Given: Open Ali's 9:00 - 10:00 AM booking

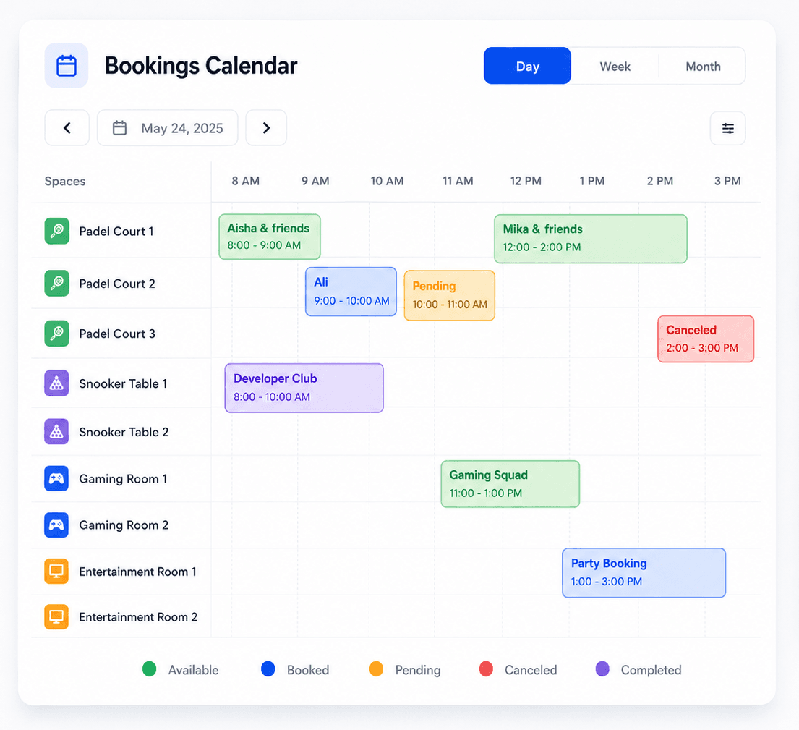Looking at the screenshot, I should 351,292.
